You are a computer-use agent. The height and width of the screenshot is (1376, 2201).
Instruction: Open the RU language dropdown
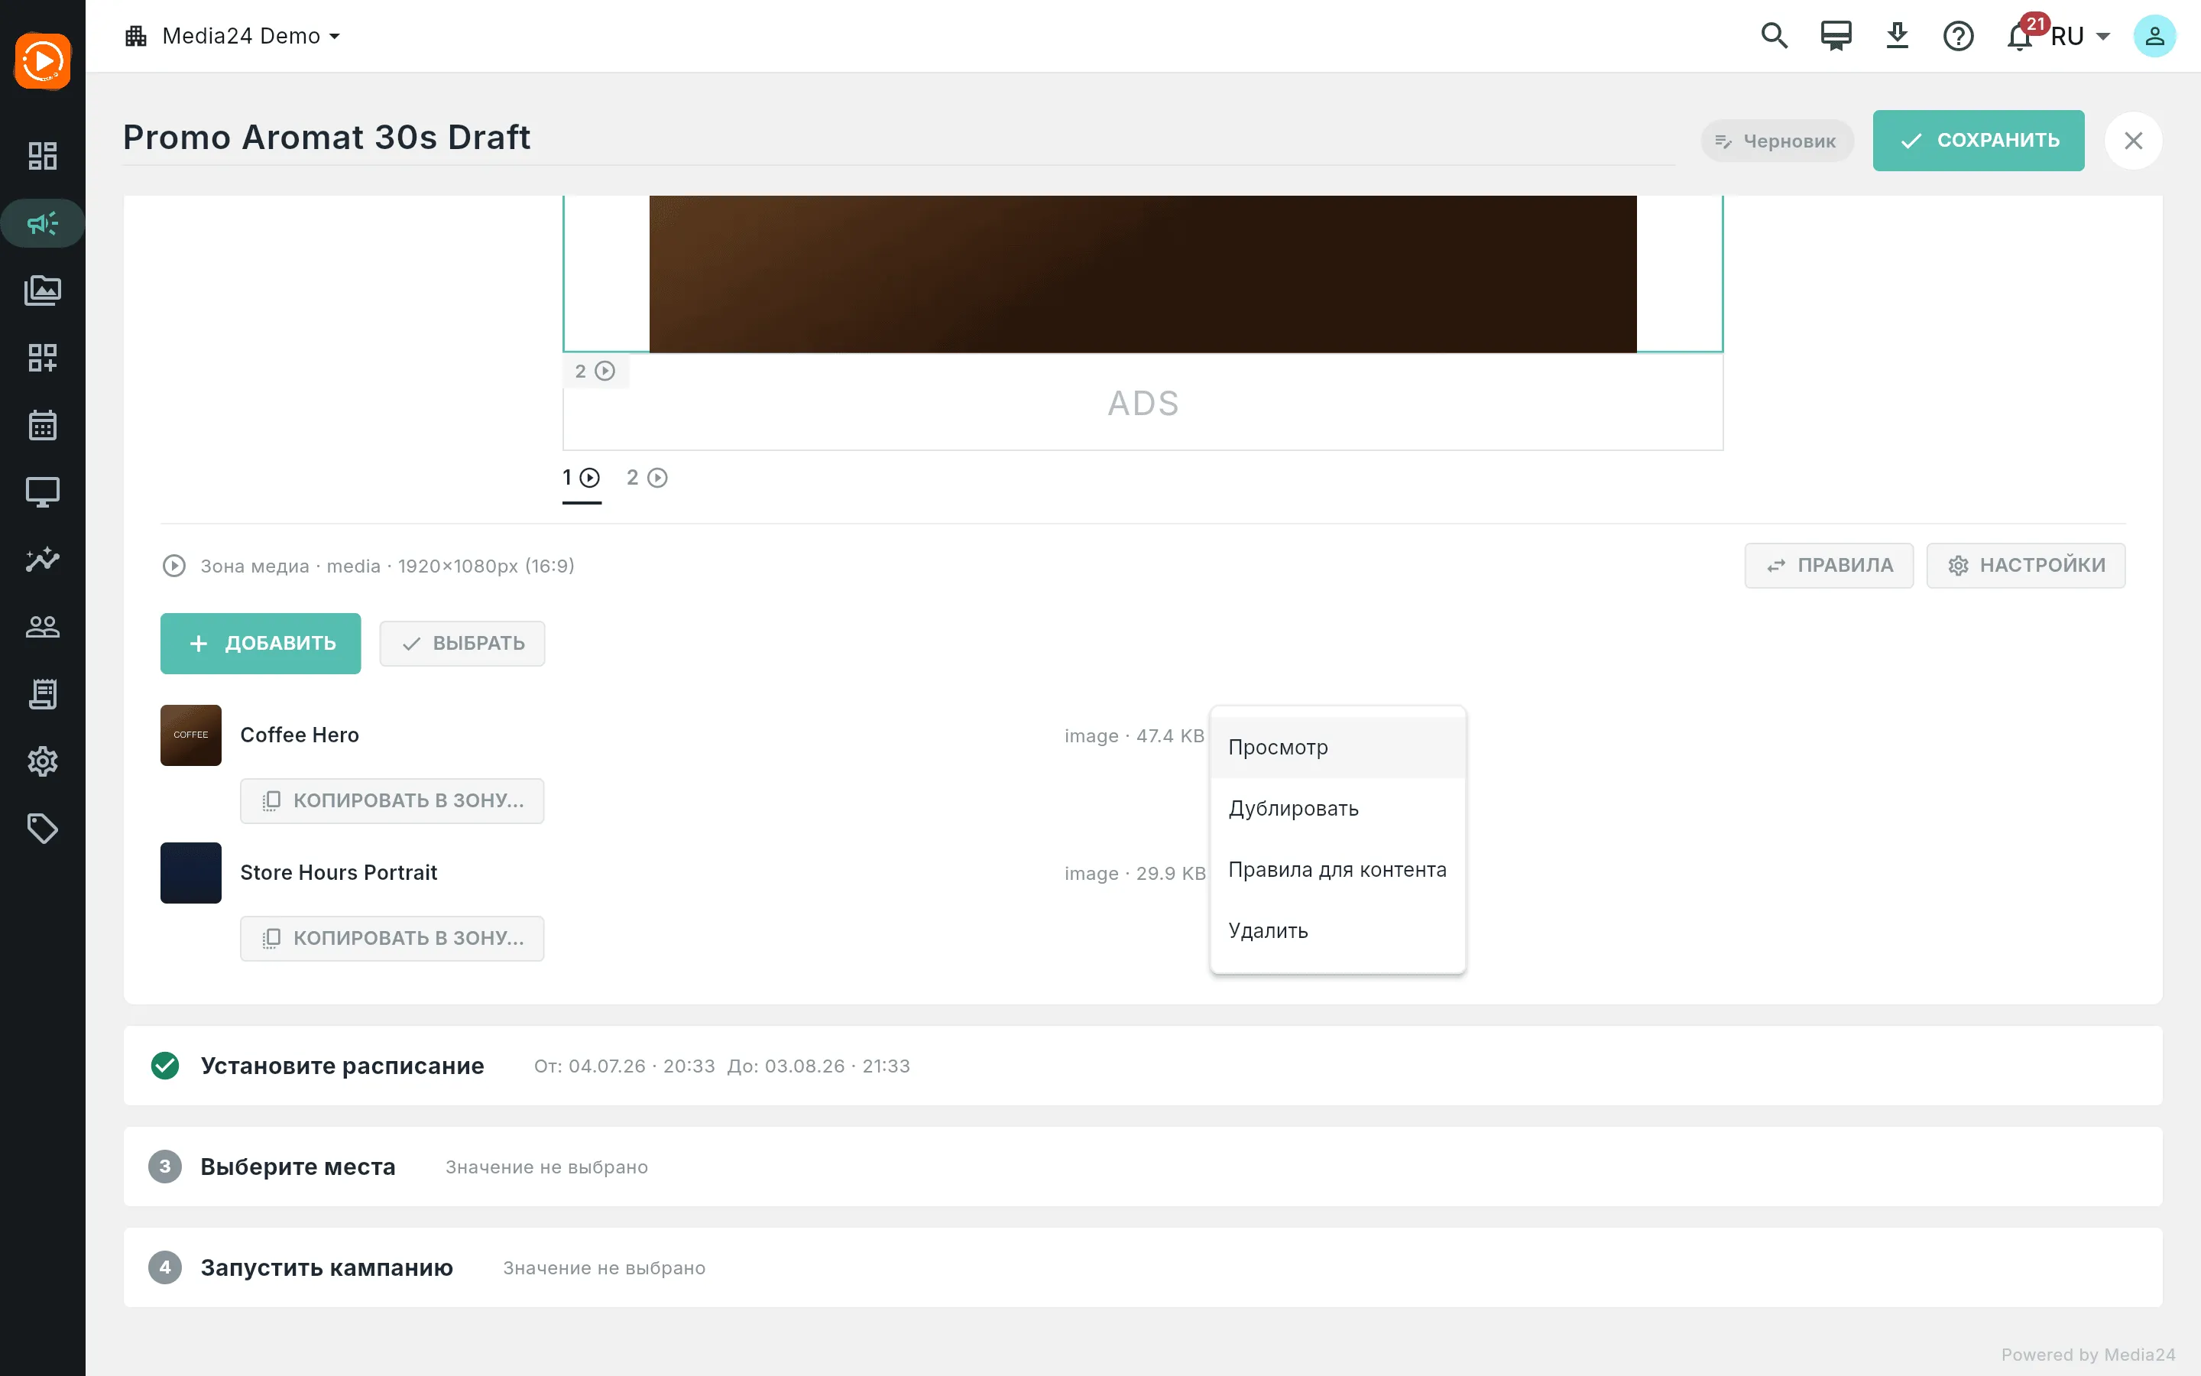pyautogui.click(x=2080, y=35)
